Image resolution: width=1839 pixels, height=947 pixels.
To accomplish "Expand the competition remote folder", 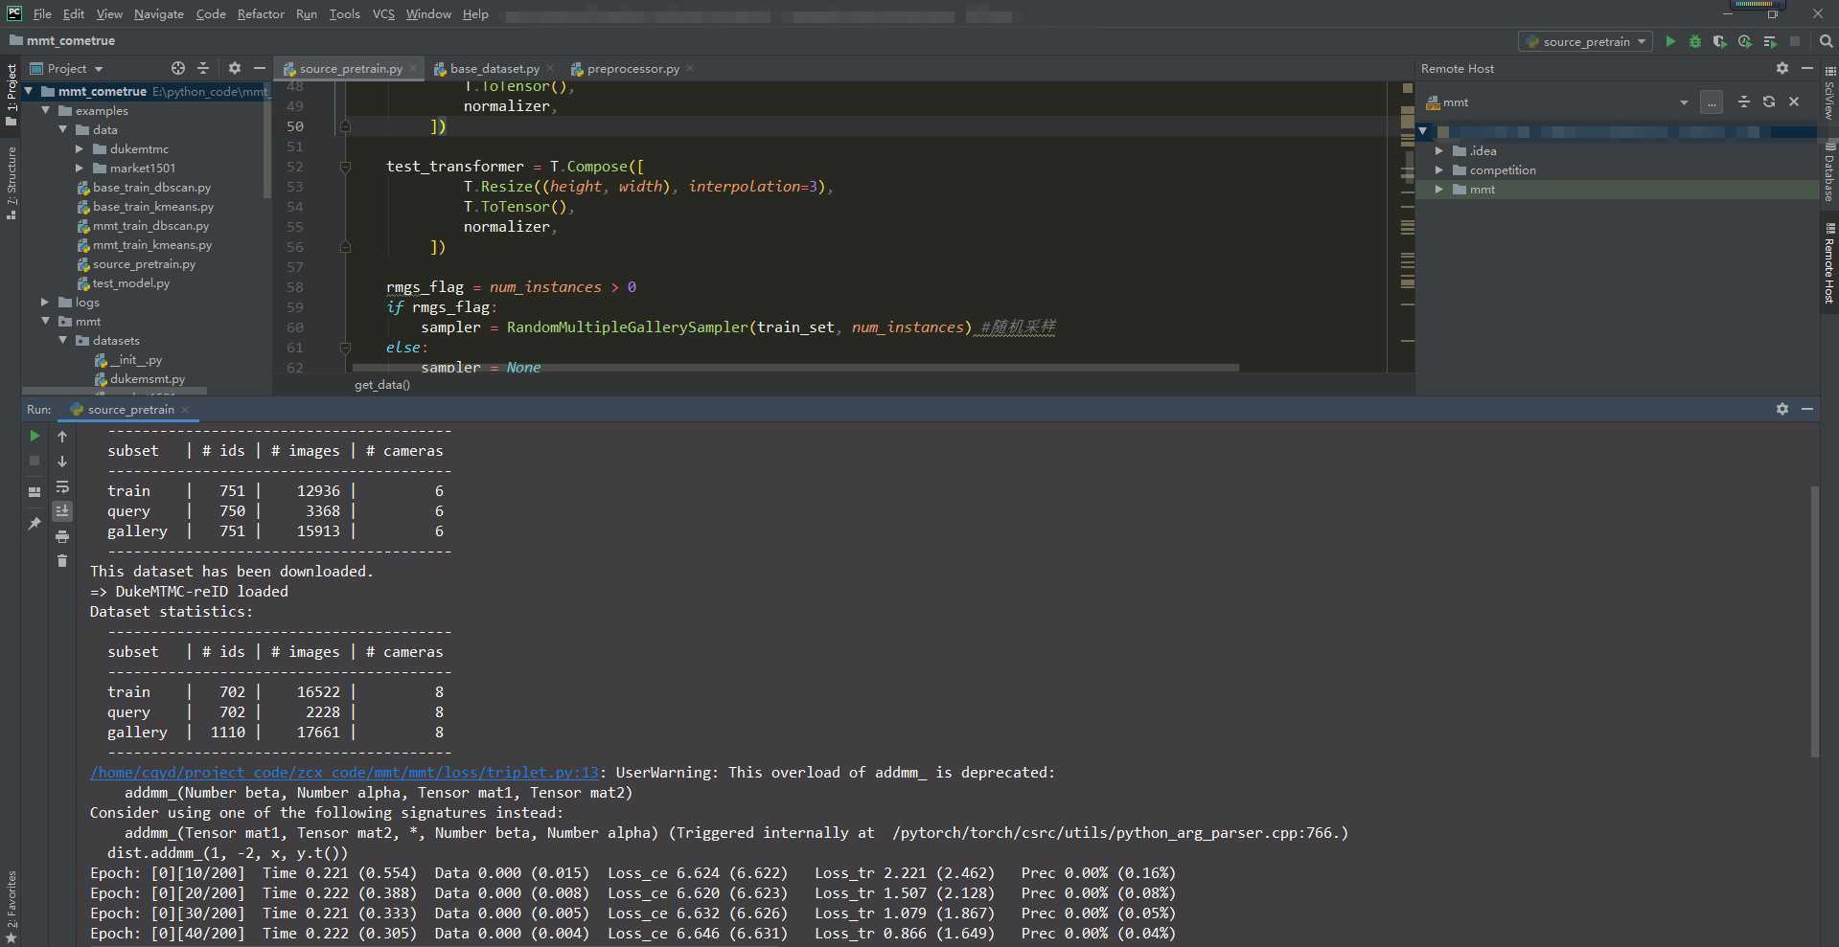I will [x=1438, y=169].
